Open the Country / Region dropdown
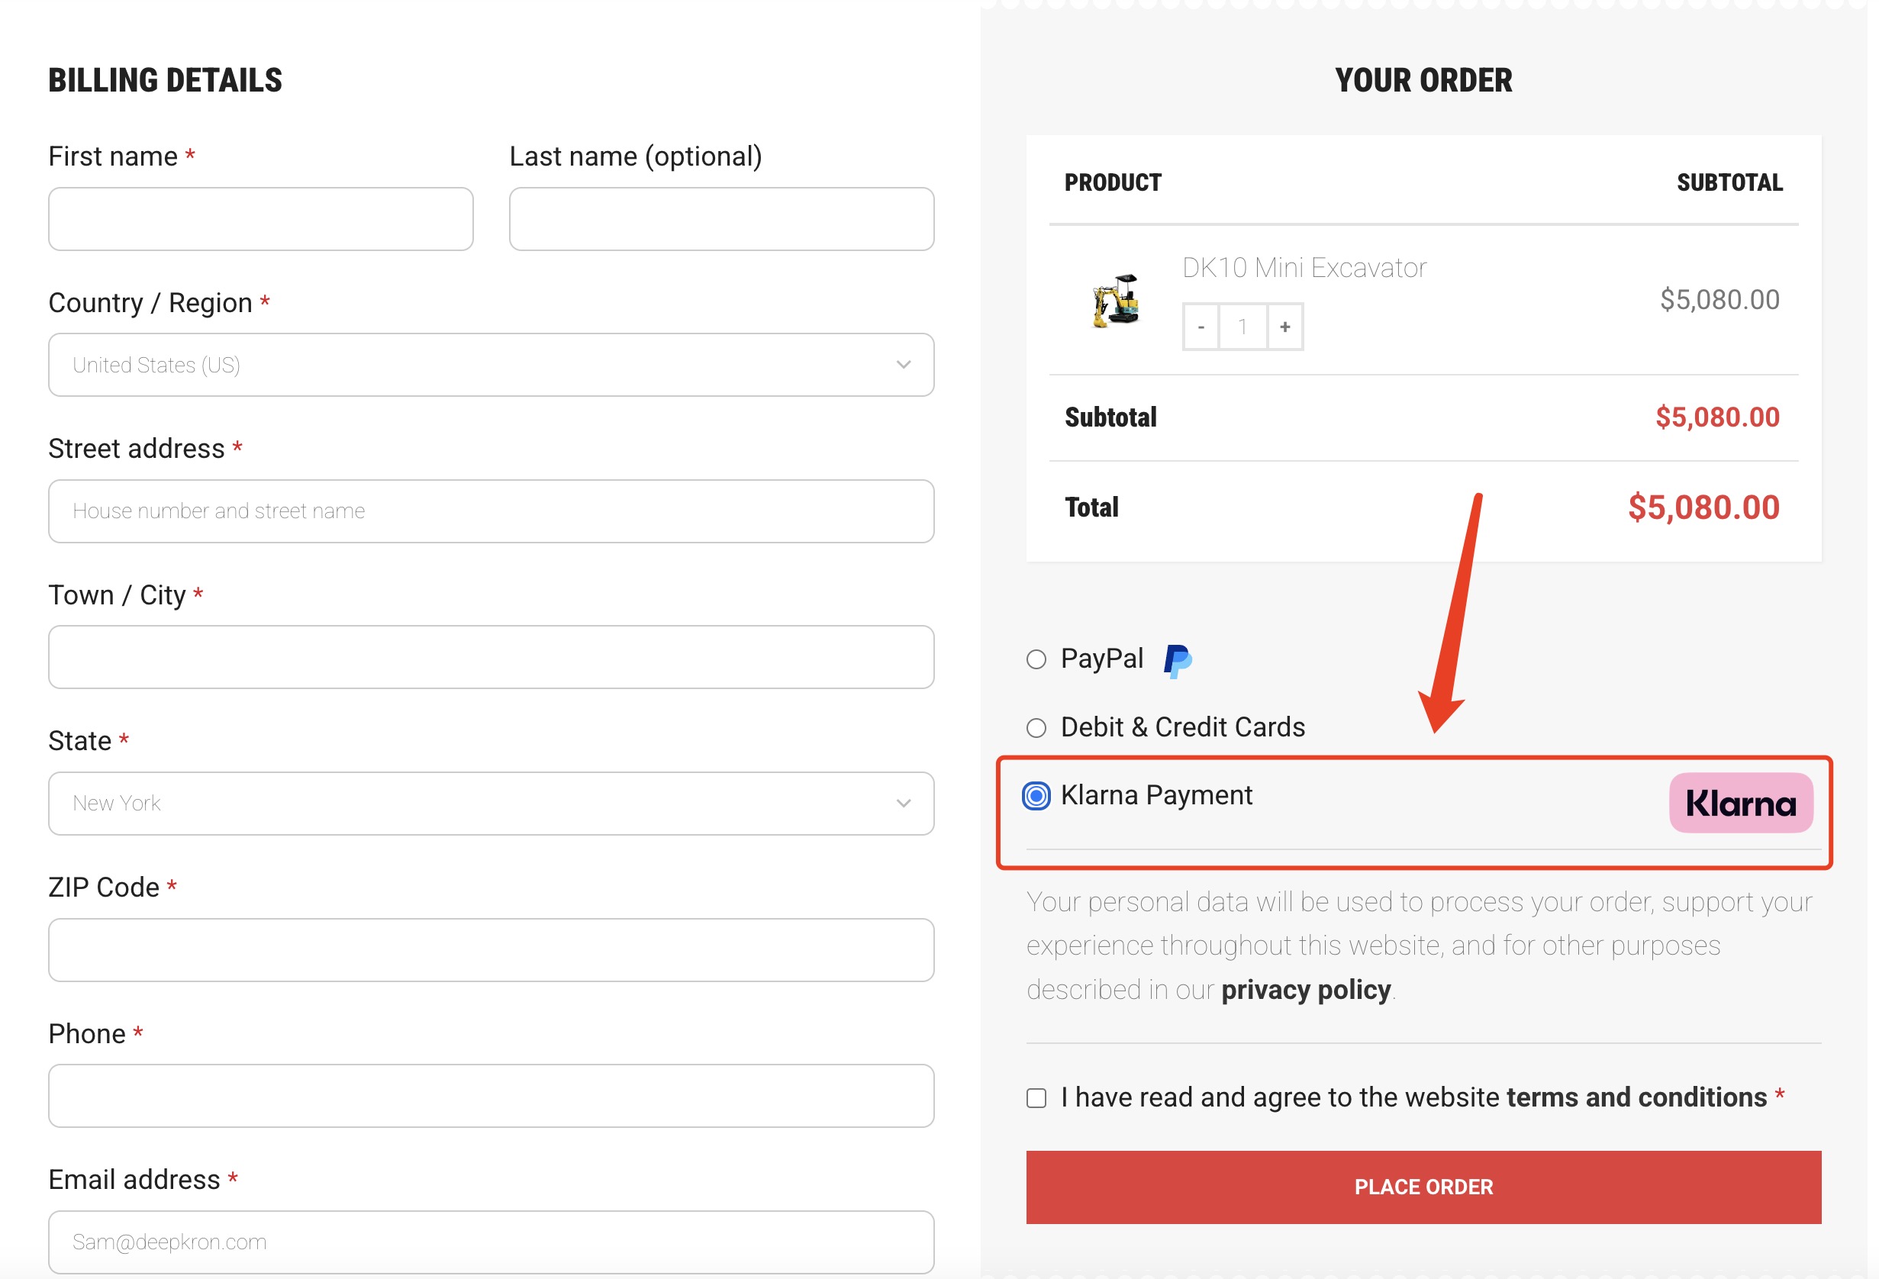The width and height of the screenshot is (1879, 1279). click(x=491, y=365)
